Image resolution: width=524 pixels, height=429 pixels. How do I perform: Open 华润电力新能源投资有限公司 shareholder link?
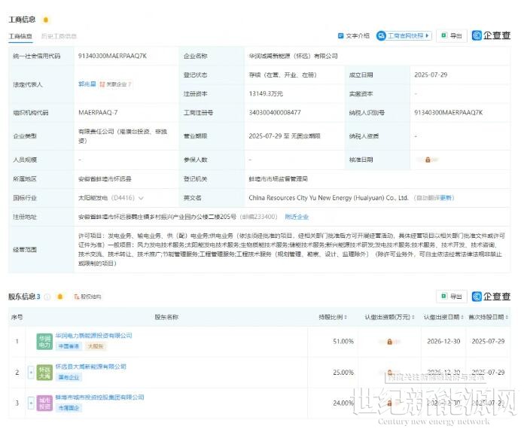94,336
